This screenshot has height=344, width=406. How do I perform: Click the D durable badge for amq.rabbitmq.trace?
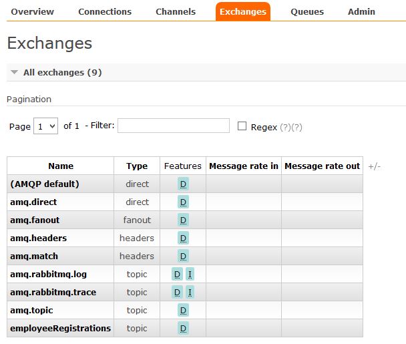click(x=177, y=292)
